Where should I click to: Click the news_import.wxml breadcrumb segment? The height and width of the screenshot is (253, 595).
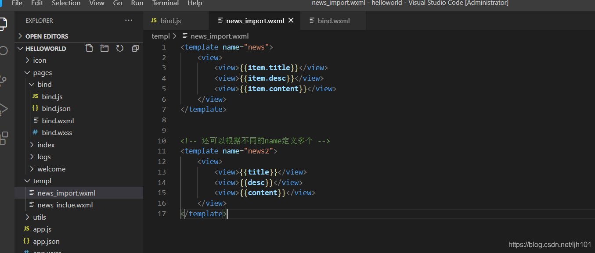(x=220, y=36)
